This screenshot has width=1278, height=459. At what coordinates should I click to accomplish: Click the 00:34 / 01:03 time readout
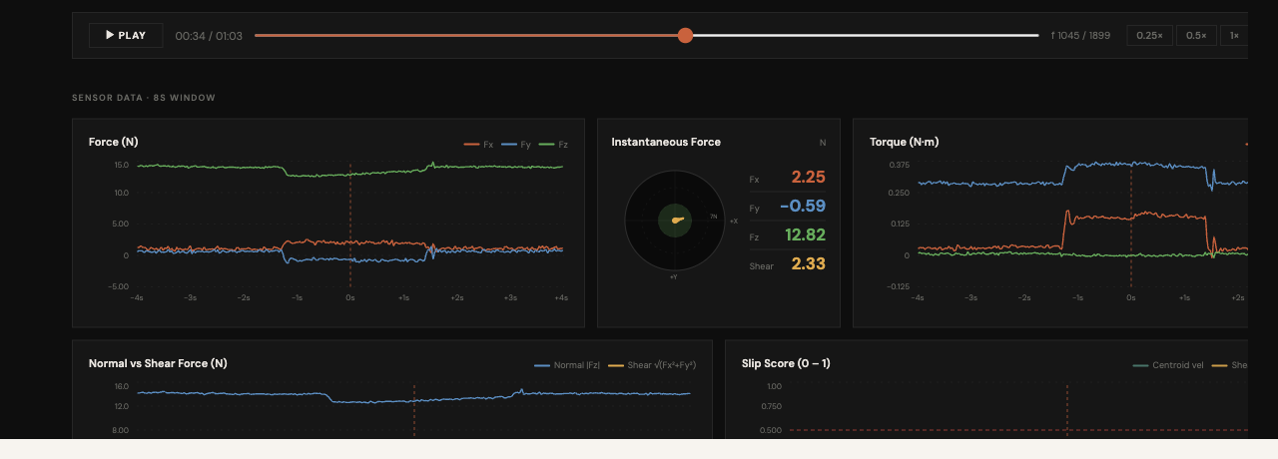209,36
